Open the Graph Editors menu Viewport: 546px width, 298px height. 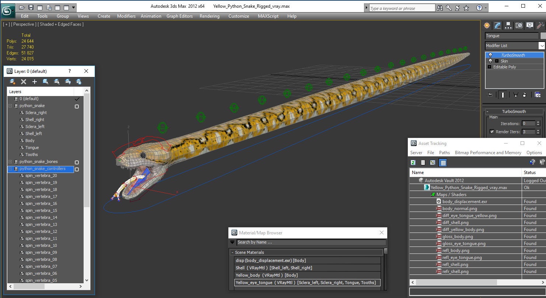pyautogui.click(x=180, y=16)
